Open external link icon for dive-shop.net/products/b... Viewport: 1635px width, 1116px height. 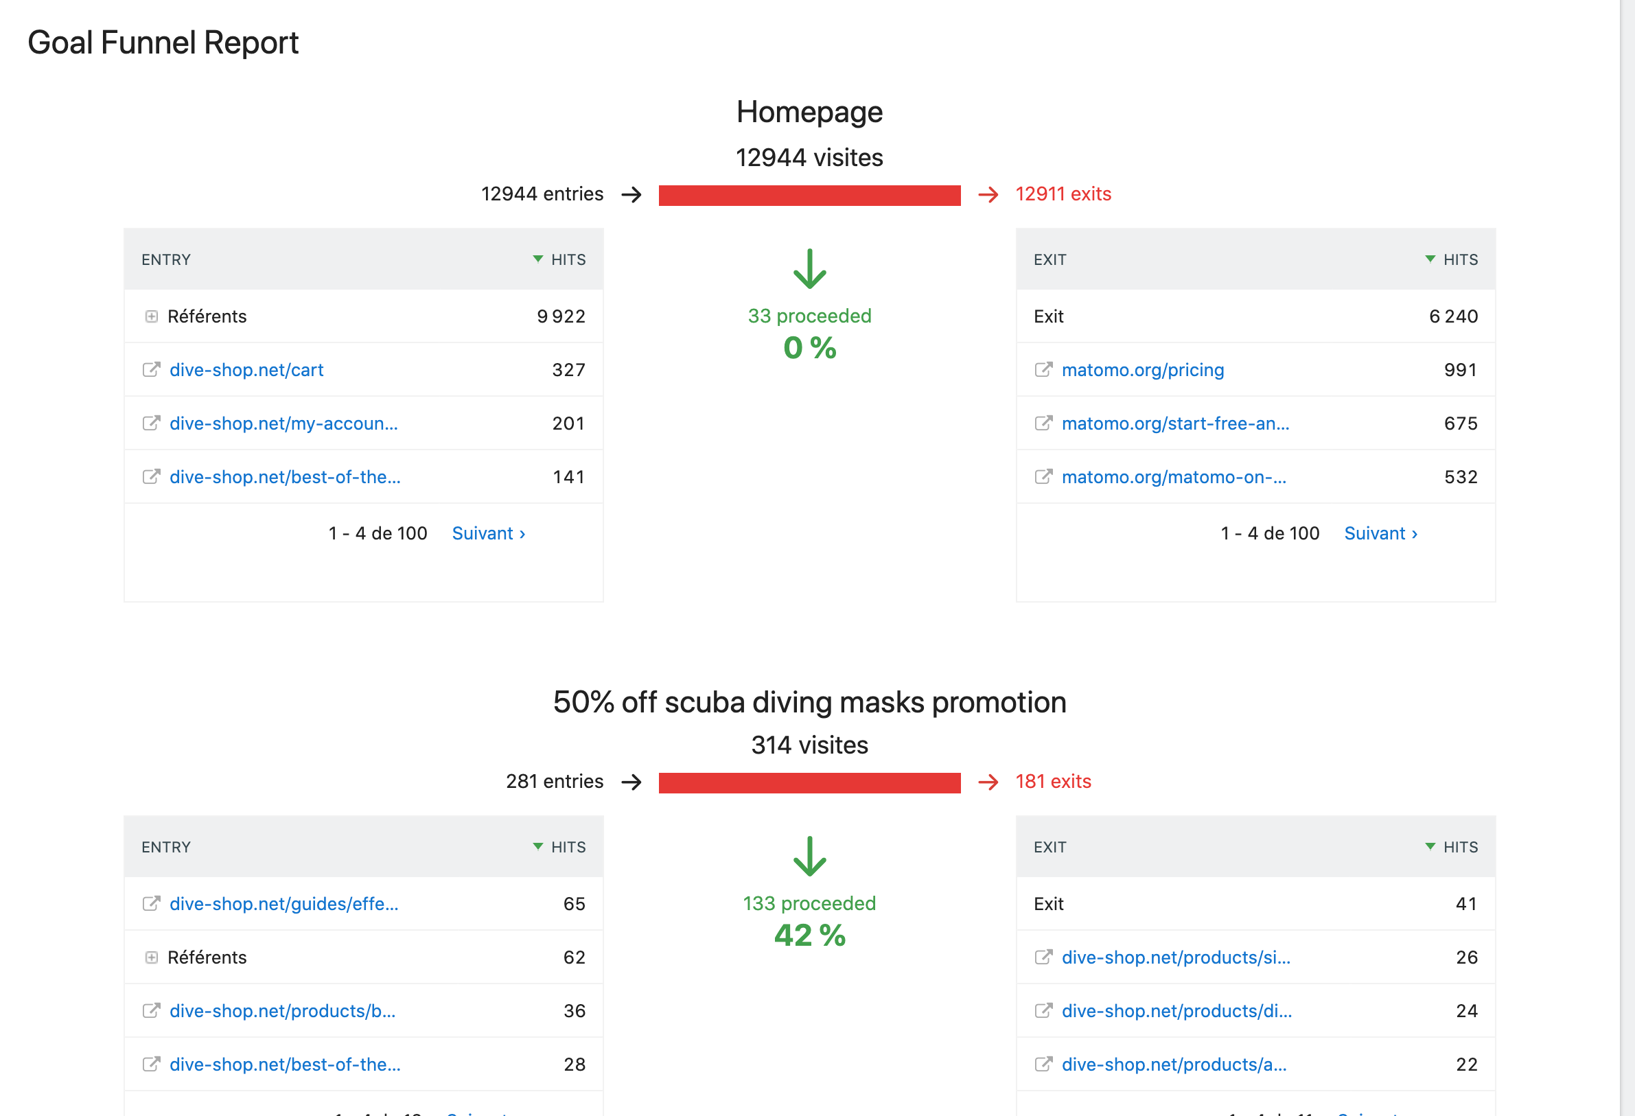click(x=151, y=1010)
